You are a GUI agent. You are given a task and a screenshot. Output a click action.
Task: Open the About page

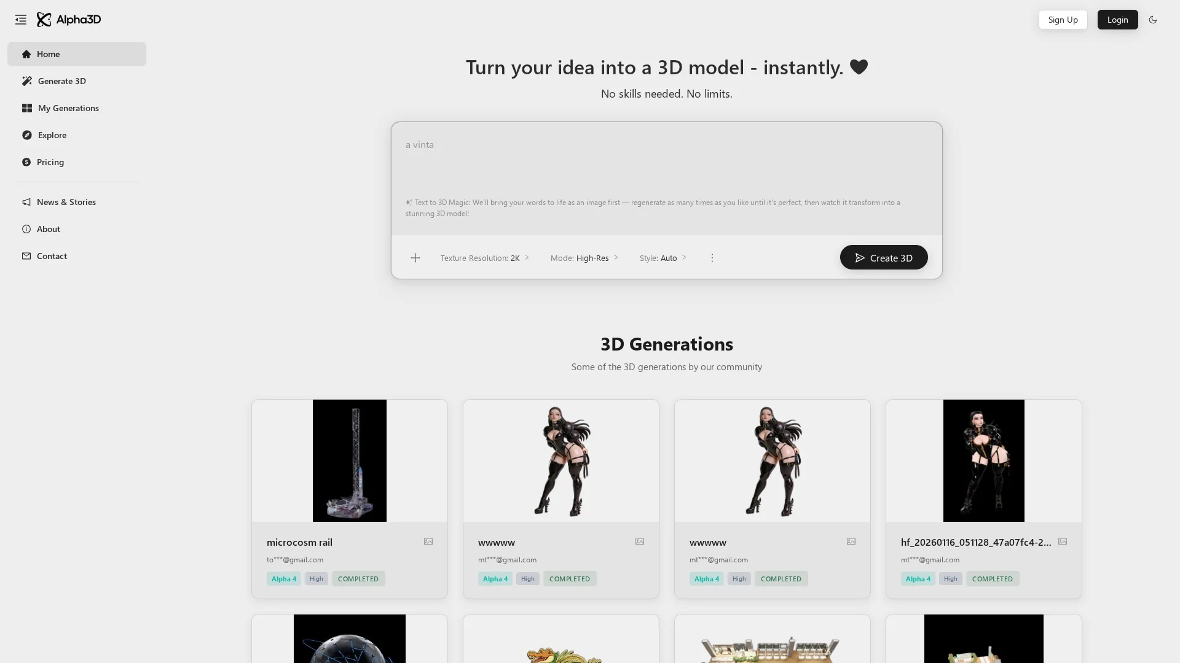(x=77, y=229)
